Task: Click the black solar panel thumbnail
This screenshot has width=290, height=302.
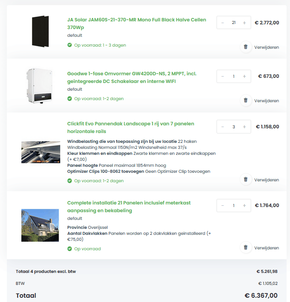Action: tap(40, 31)
